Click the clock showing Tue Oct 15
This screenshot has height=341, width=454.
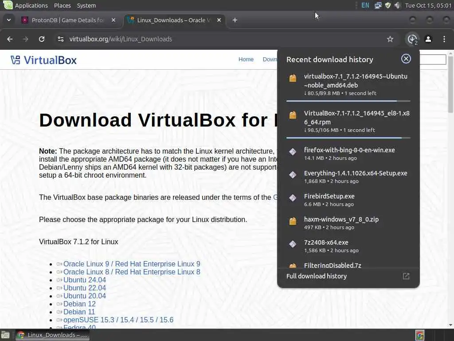[x=428, y=5]
